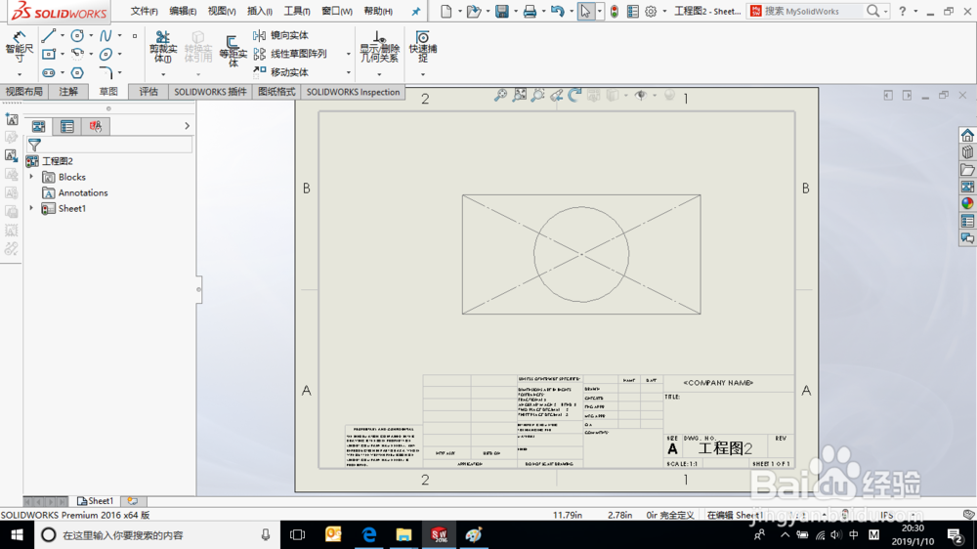Click the Undo icon
Image resolution: width=977 pixels, height=549 pixels.
558,11
